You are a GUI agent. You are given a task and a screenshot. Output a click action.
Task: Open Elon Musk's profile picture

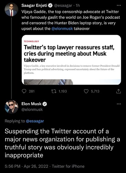pyautogui.click(x=11, y=107)
